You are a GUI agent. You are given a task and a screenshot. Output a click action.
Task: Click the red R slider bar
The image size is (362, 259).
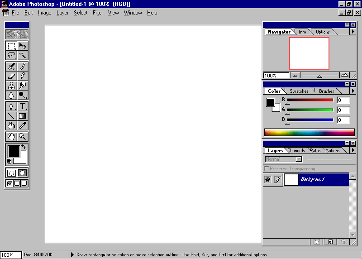click(310, 100)
